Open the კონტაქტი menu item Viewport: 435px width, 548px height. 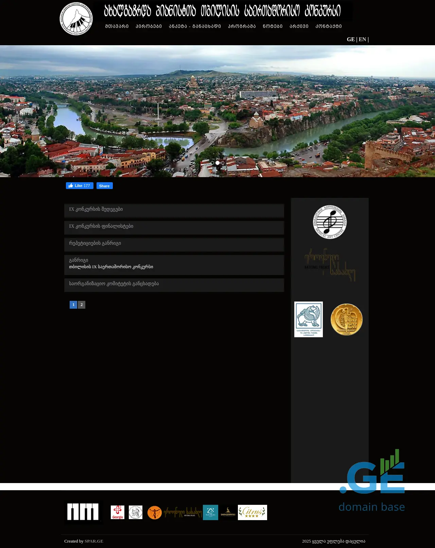coord(328,26)
